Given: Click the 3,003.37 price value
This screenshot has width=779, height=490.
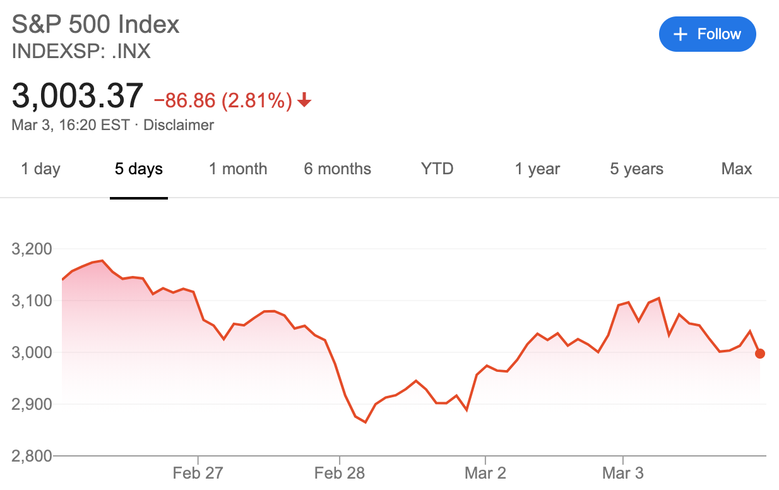Looking at the screenshot, I should point(78,97).
